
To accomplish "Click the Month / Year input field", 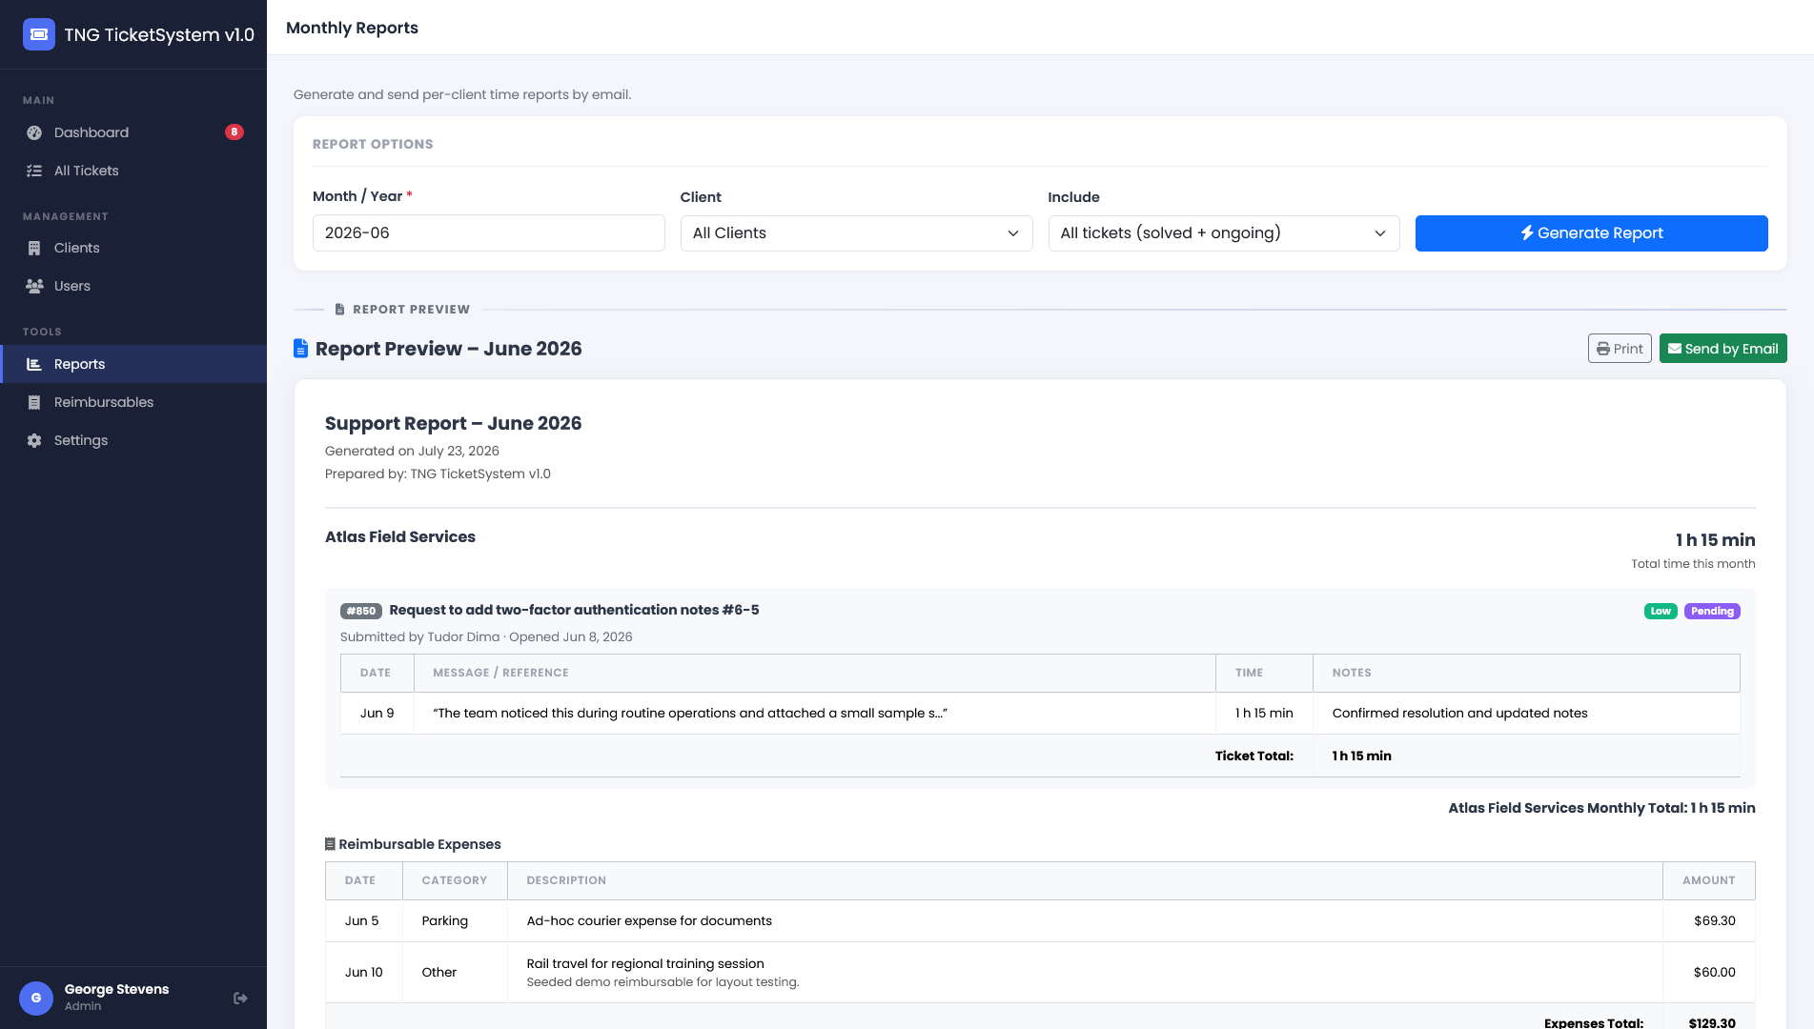I will (488, 233).
